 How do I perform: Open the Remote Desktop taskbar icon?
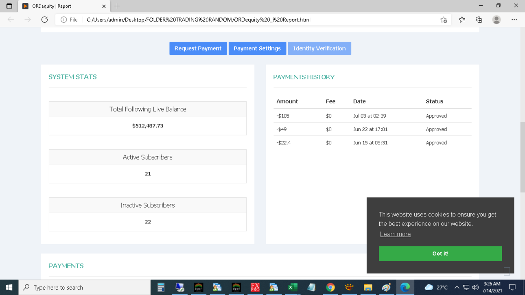click(x=180, y=287)
